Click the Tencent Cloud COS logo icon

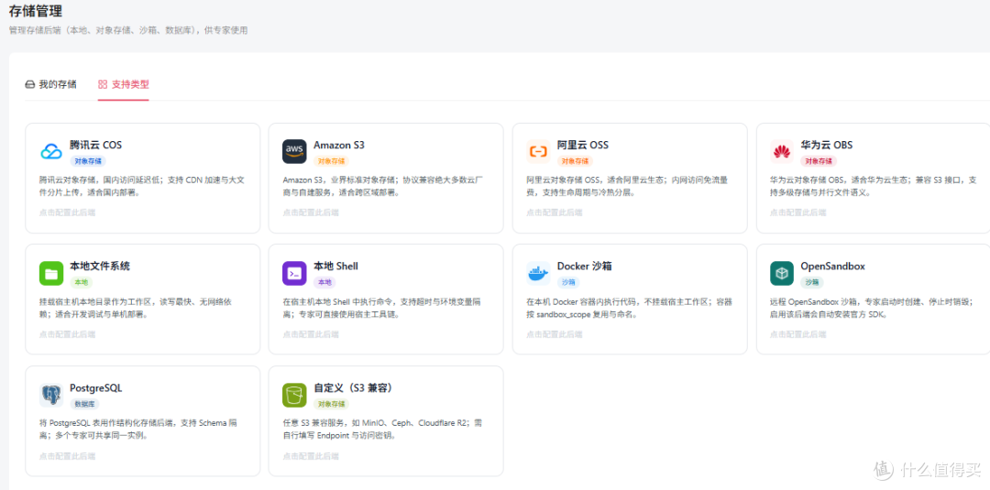click(x=51, y=151)
